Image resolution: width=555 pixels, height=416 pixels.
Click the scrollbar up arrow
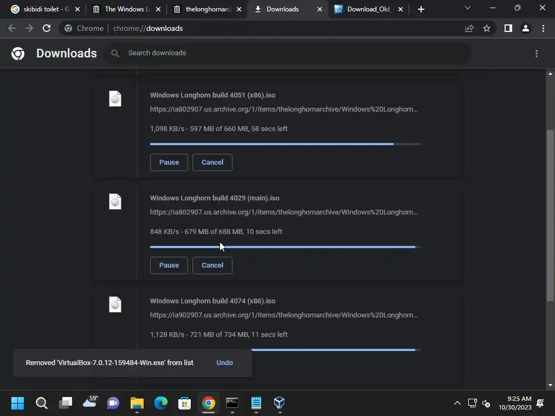(x=550, y=74)
